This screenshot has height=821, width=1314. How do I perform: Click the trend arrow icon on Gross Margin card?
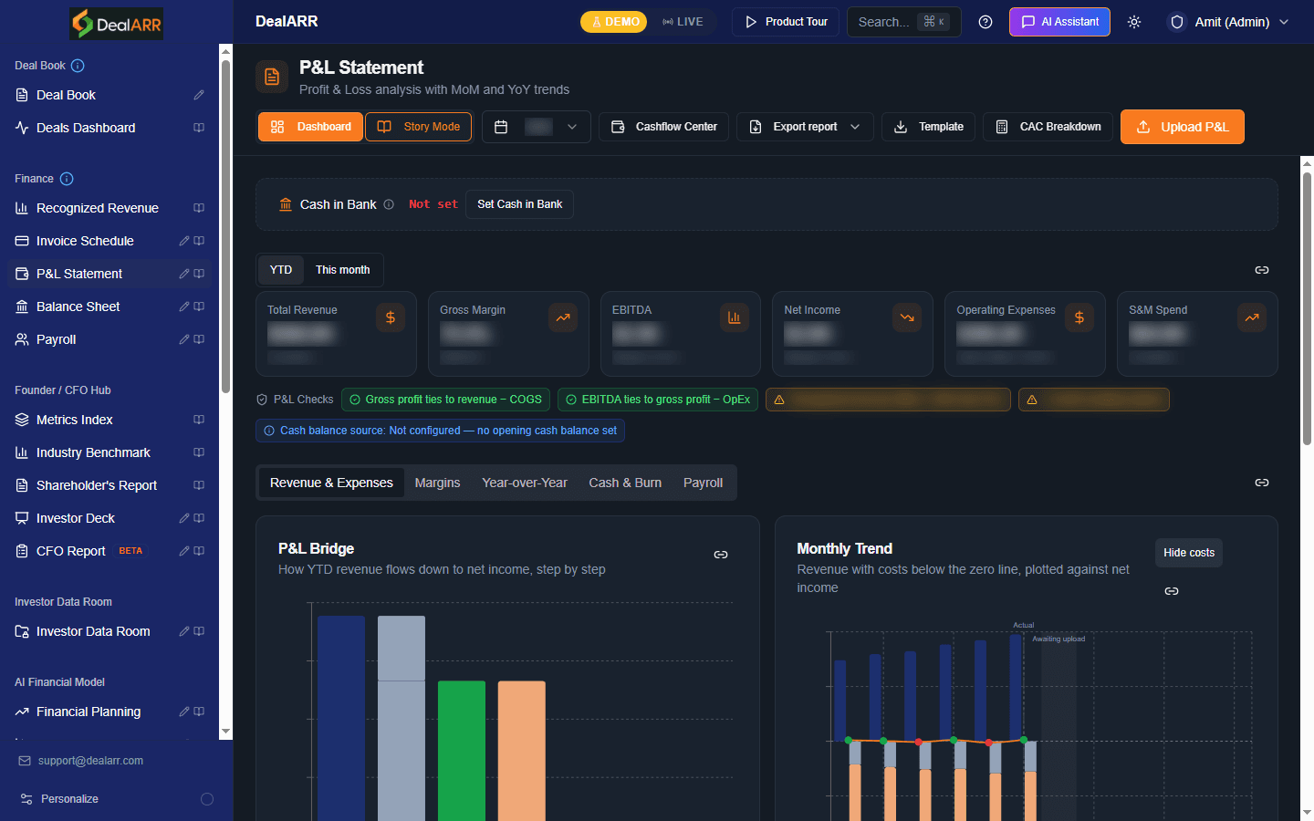[x=563, y=317]
